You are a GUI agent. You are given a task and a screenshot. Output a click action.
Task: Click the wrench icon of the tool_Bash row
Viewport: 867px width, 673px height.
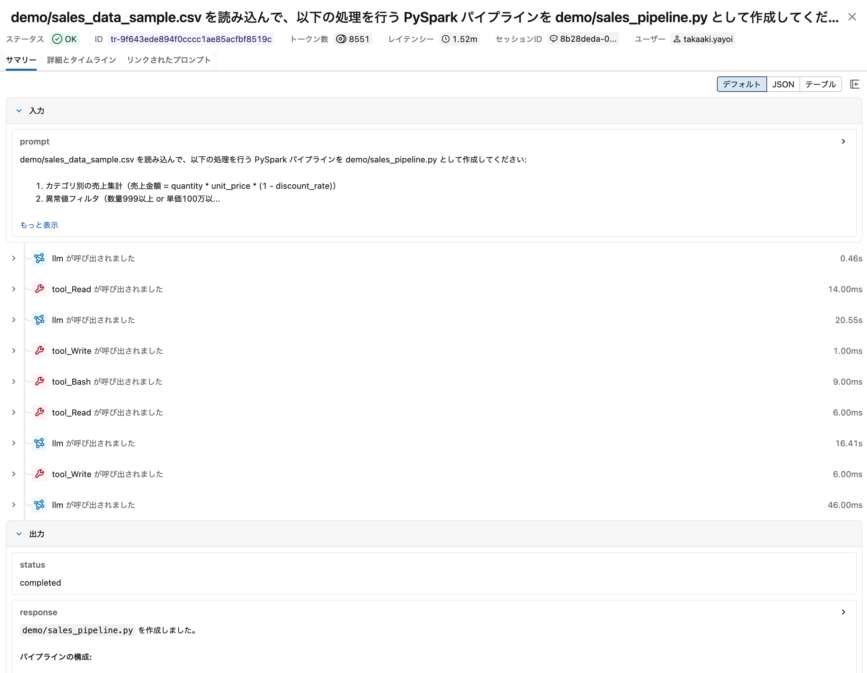pyautogui.click(x=39, y=381)
